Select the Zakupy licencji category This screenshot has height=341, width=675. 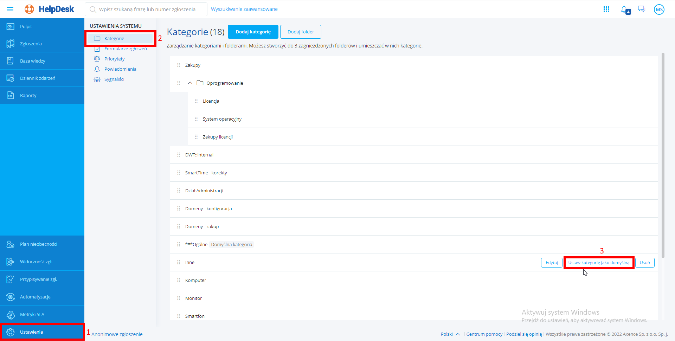coord(423,137)
